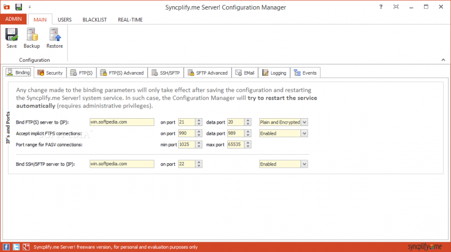
Task: Click the FTP port 21 field
Action: (x=187, y=122)
